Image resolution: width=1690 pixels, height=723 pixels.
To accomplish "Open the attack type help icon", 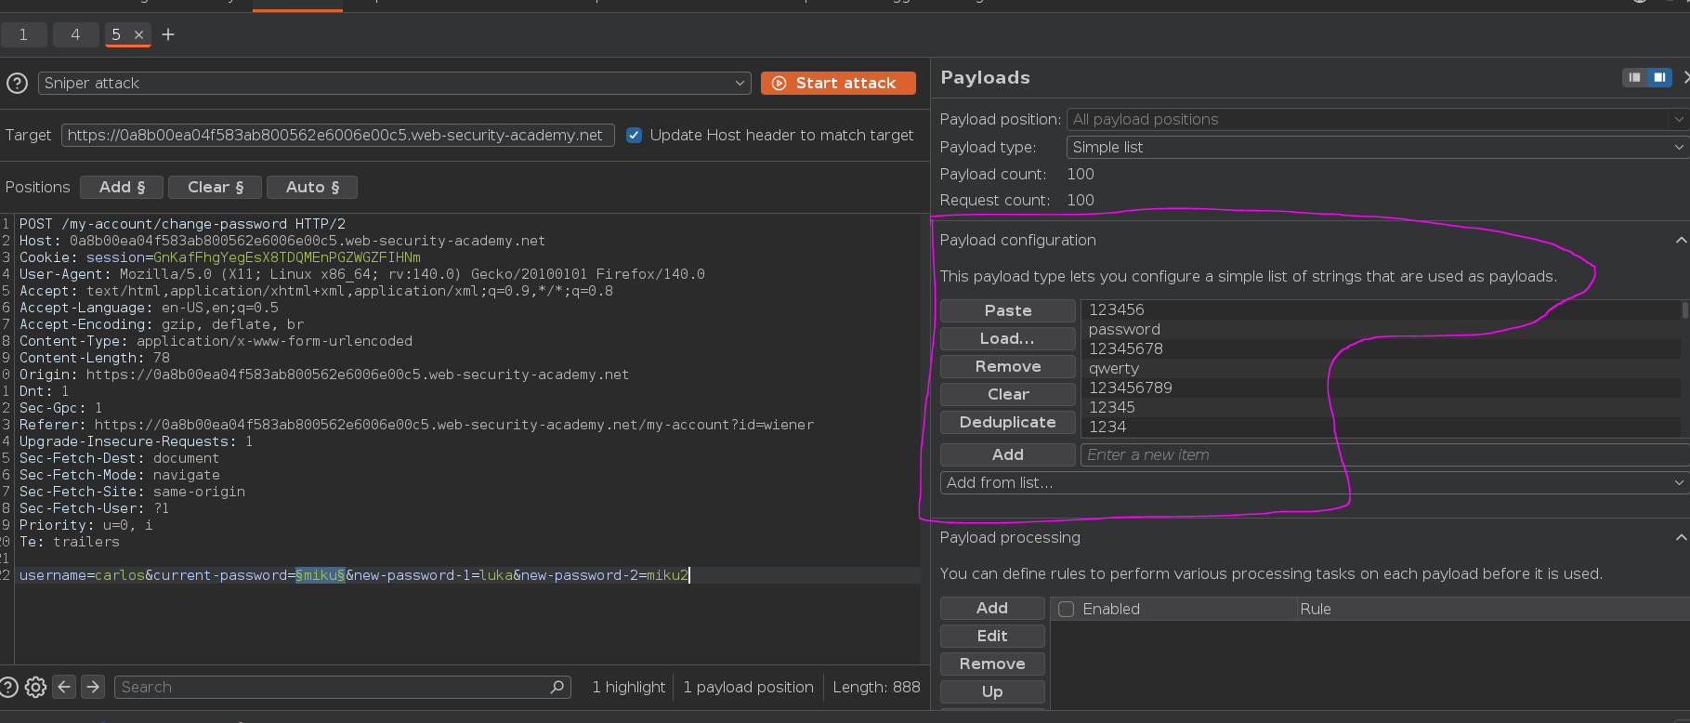I will [x=17, y=83].
